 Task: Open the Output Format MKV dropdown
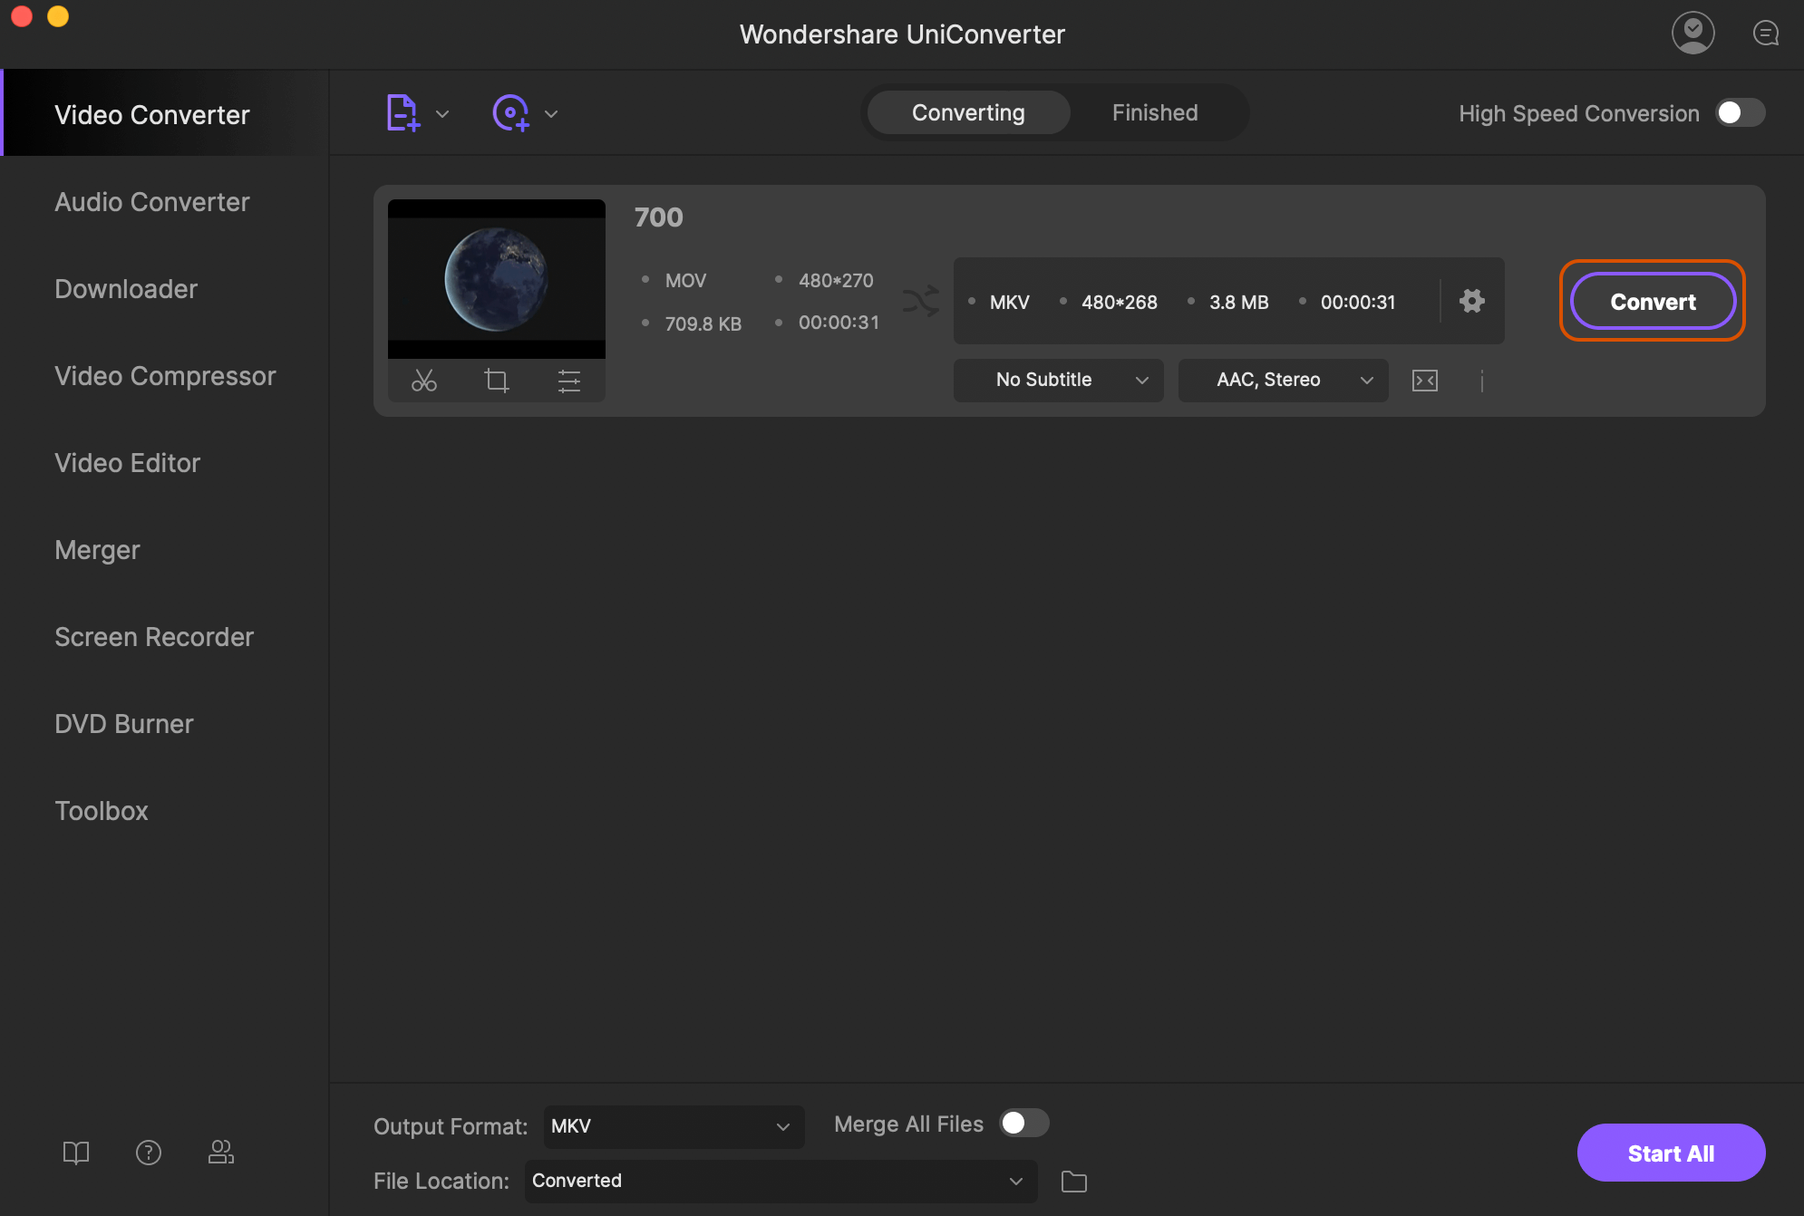(673, 1126)
